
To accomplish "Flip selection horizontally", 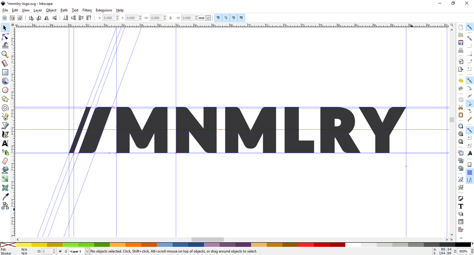I will (x=47, y=18).
